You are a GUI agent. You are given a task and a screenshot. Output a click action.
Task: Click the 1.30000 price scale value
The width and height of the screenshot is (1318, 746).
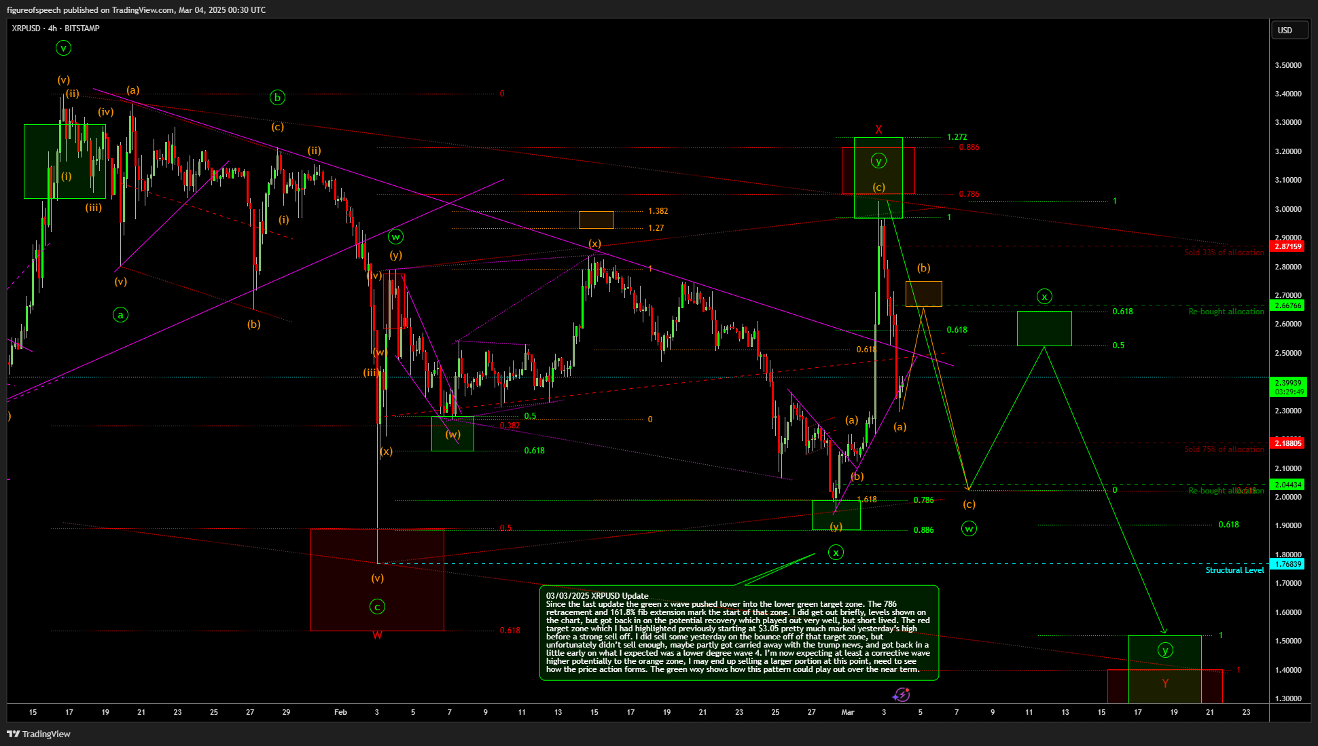pyautogui.click(x=1288, y=698)
